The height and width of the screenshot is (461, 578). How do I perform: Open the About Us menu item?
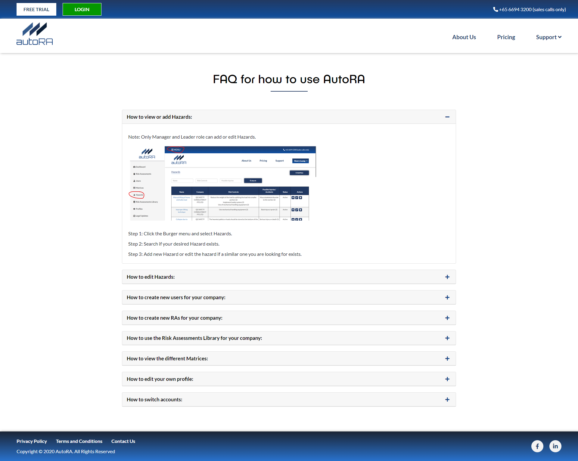pos(464,37)
